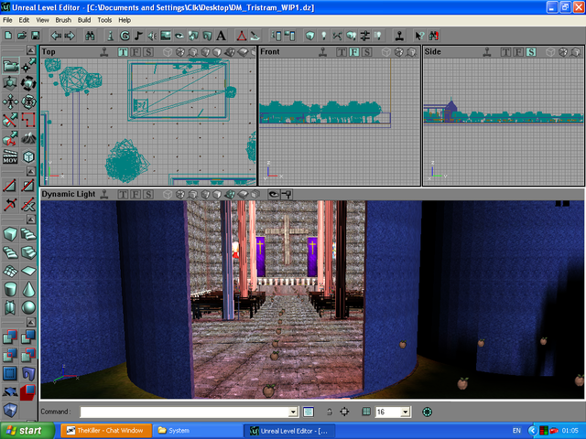Open the Brush menu
This screenshot has height=439, width=586.
63,19
